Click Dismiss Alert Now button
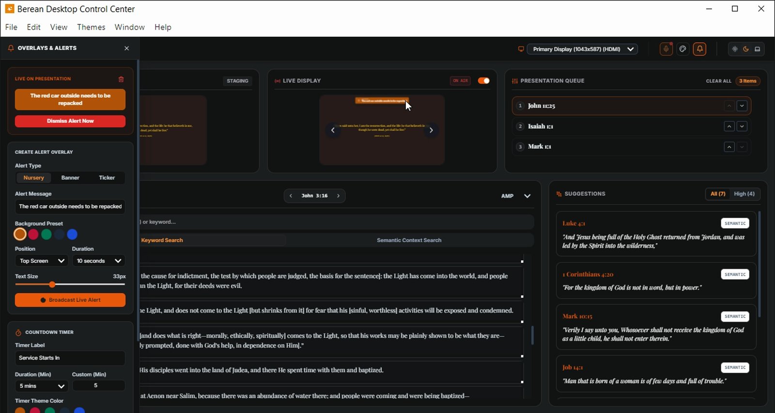This screenshot has height=413, width=775. click(70, 121)
